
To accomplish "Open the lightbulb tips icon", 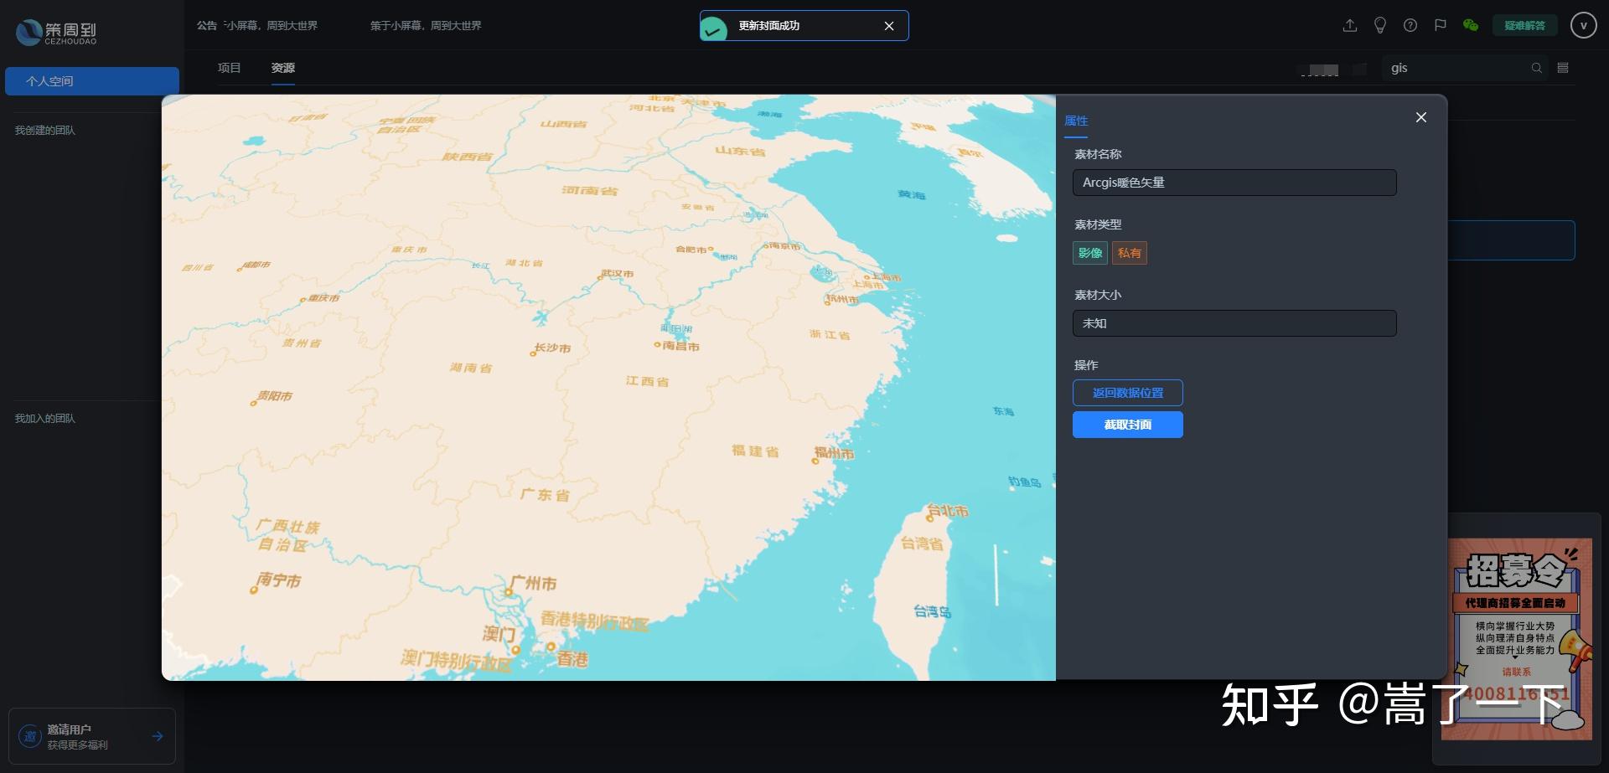I will 1379,25.
